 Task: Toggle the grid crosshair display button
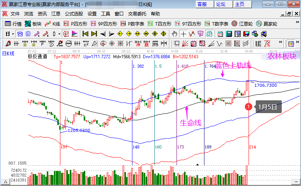tap(291, 44)
